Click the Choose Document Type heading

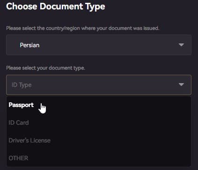pyautogui.click(x=56, y=7)
